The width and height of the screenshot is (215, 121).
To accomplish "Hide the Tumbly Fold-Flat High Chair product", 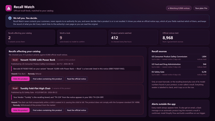I will pyautogui.click(x=21, y=110).
